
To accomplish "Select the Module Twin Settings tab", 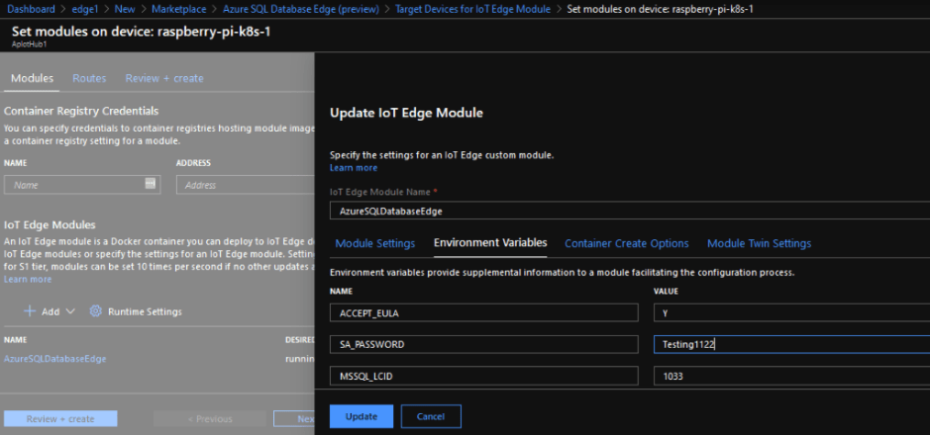I will point(759,243).
